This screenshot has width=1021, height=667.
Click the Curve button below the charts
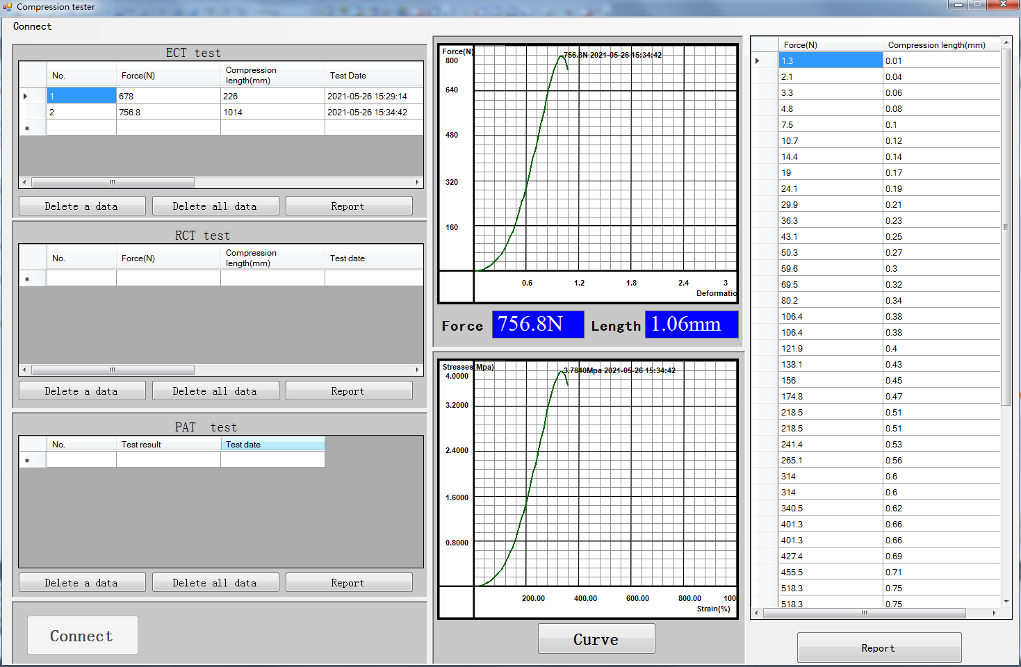click(x=596, y=639)
